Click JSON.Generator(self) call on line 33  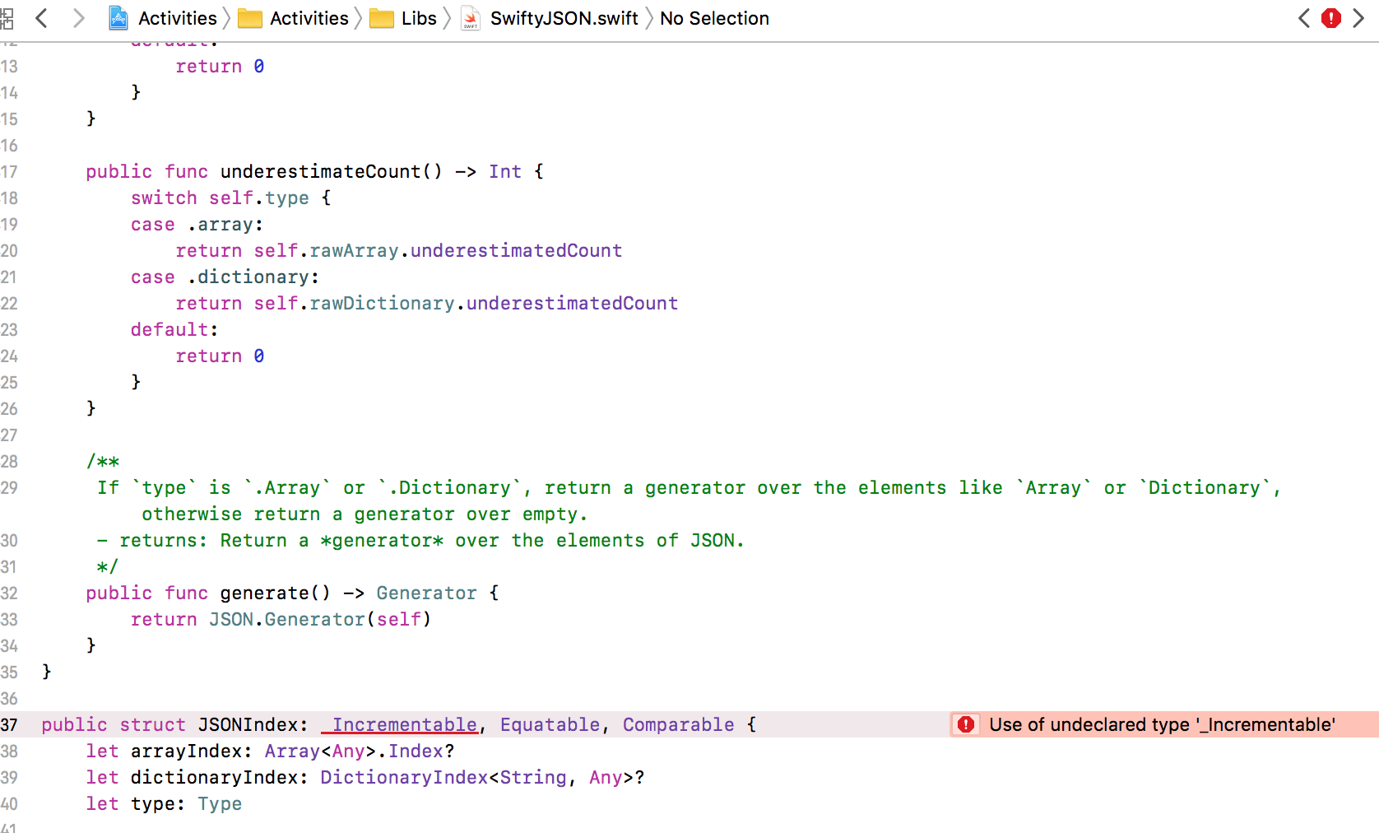click(x=320, y=619)
